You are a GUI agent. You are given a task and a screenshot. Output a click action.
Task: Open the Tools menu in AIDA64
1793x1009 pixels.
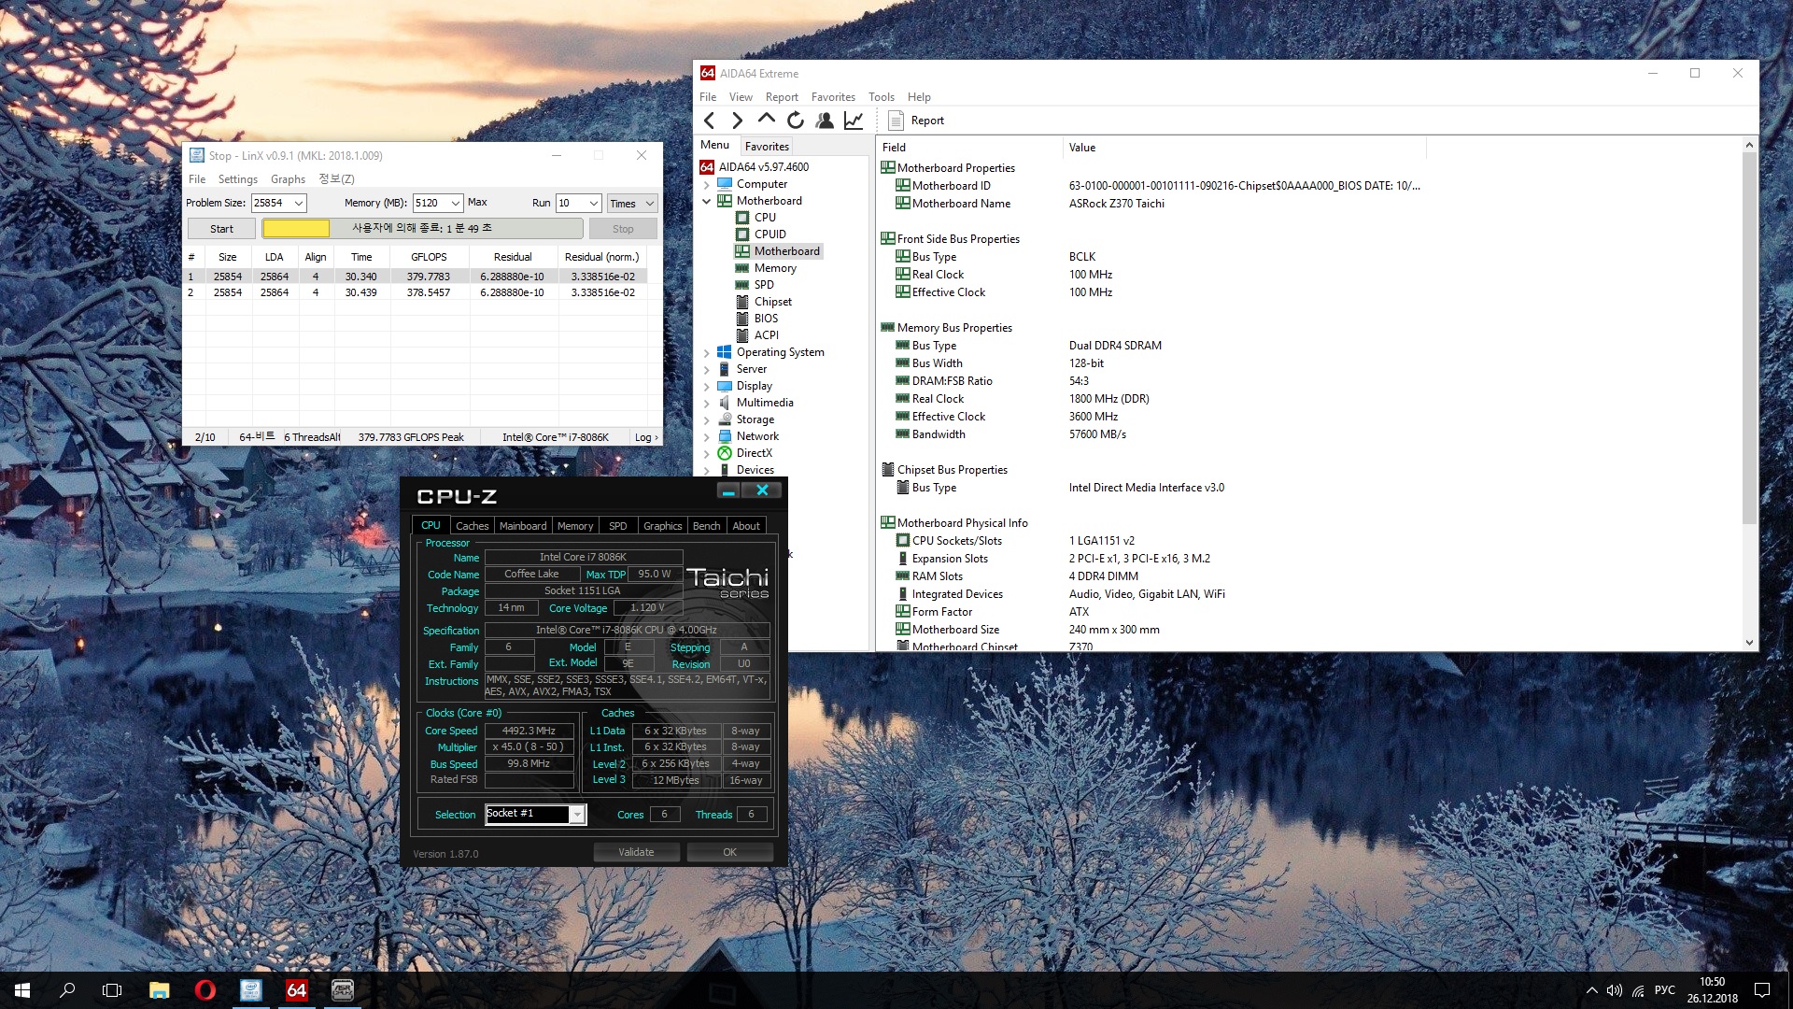pos(881,97)
